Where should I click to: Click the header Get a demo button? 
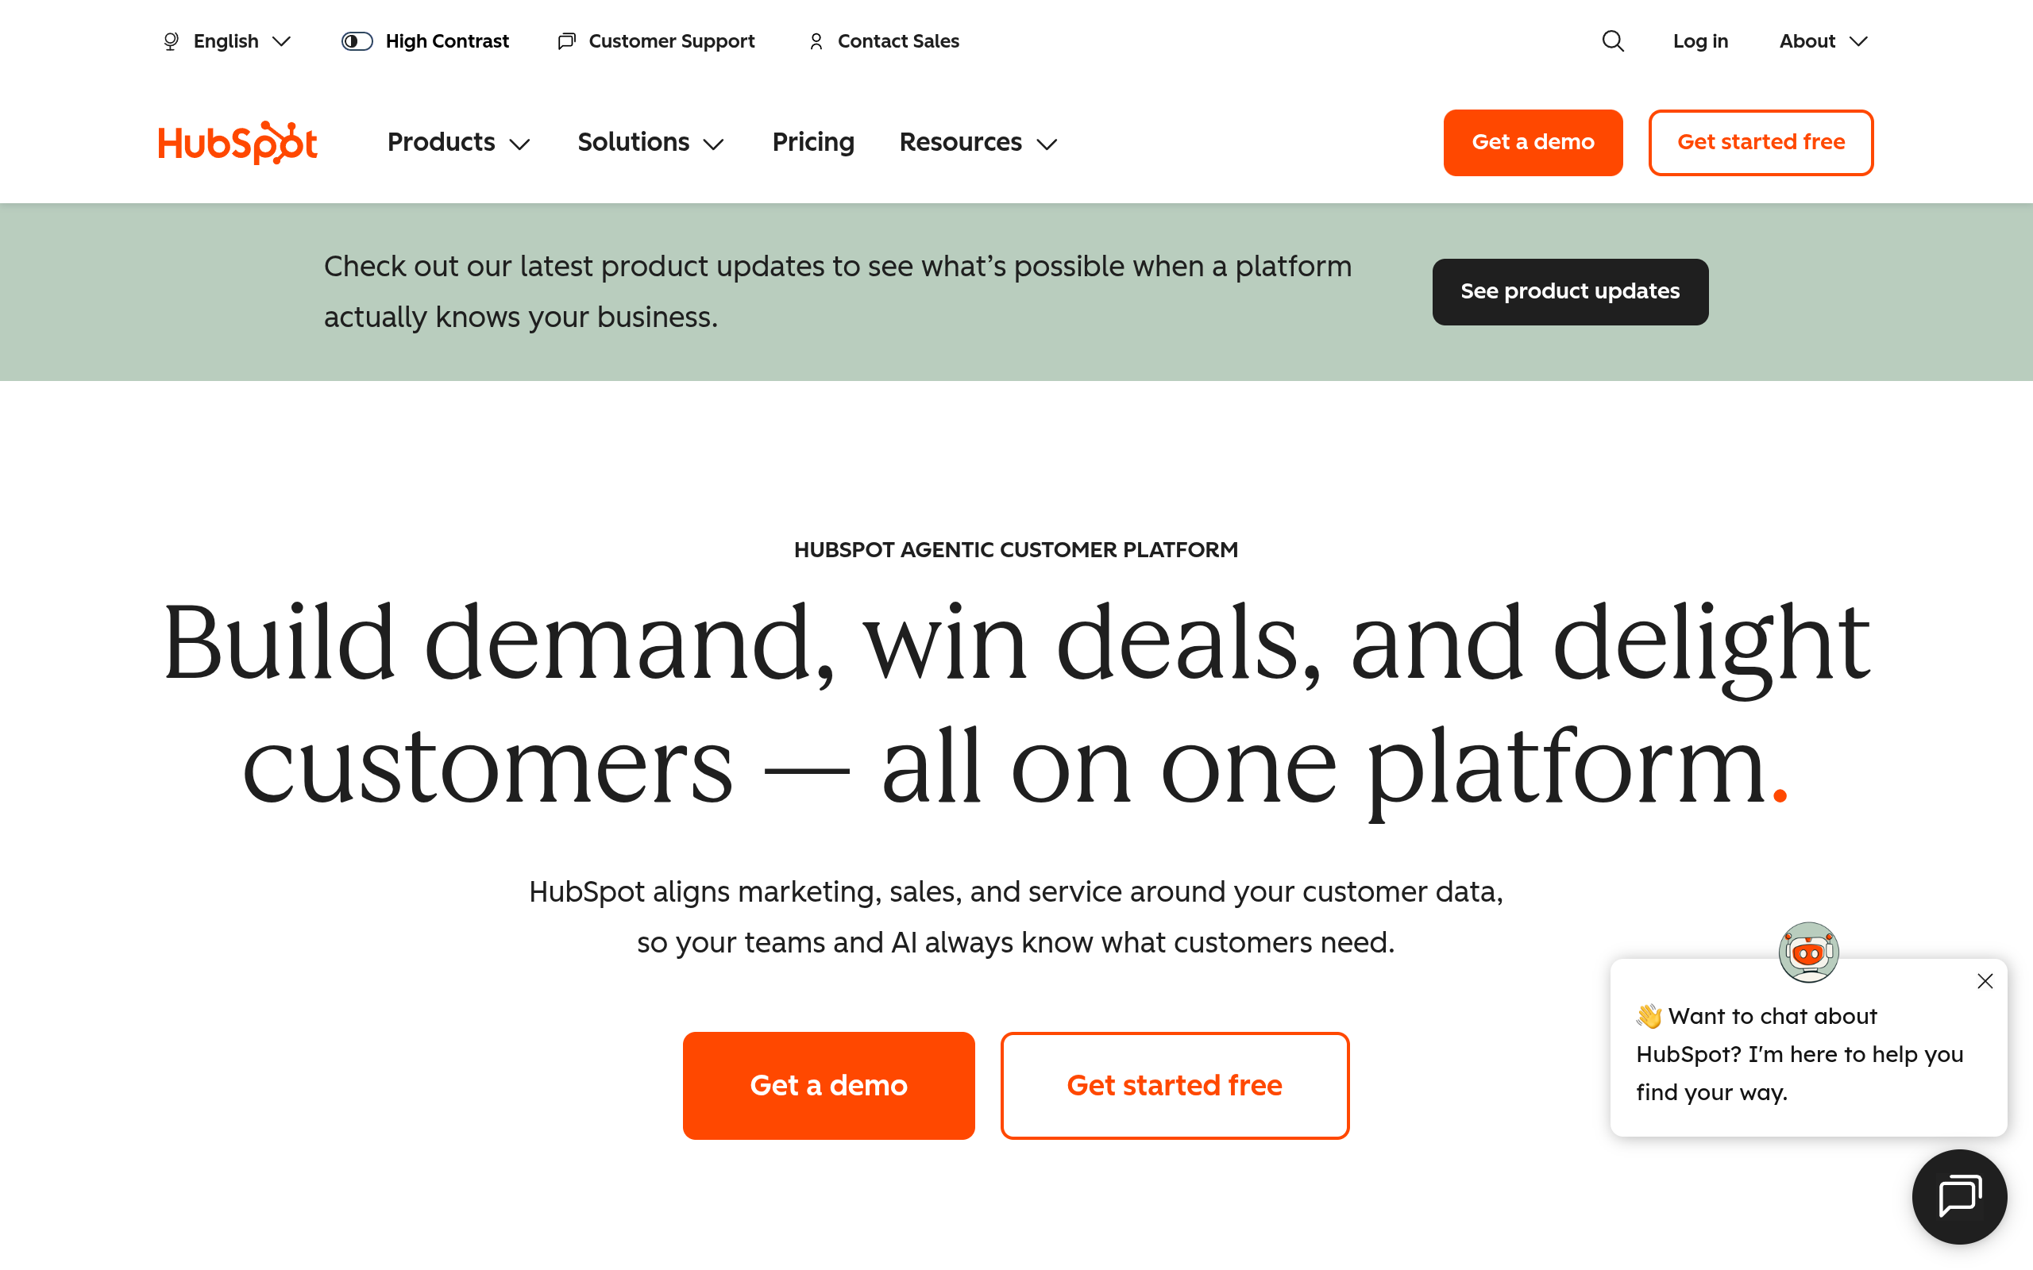[1533, 143]
